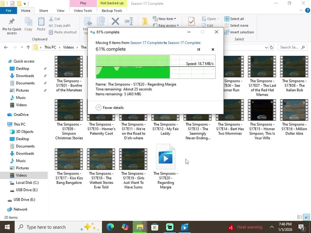The height and width of the screenshot is (233, 311).
Task: Click Pin to Quick access icon
Action: pos(12,21)
